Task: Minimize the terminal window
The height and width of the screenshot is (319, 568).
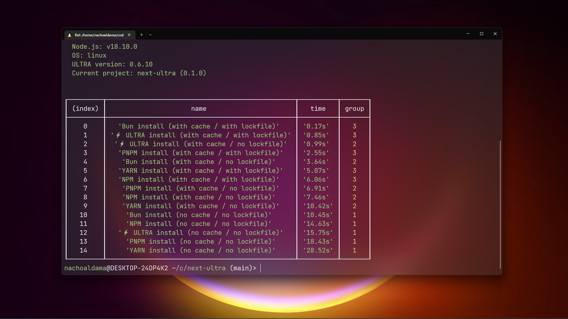Action: pos(468,34)
